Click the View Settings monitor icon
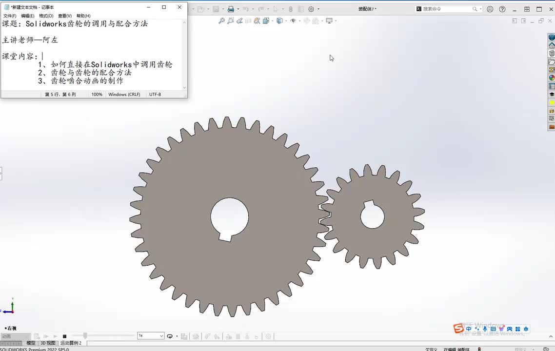The width and height of the screenshot is (555, 351). pos(329,21)
